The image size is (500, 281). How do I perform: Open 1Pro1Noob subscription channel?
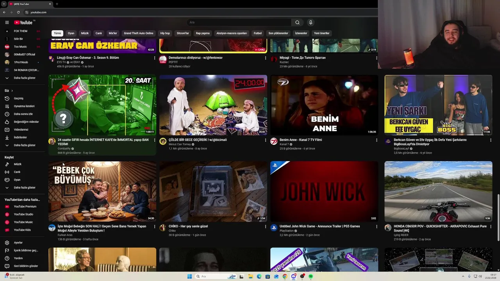(x=21, y=62)
